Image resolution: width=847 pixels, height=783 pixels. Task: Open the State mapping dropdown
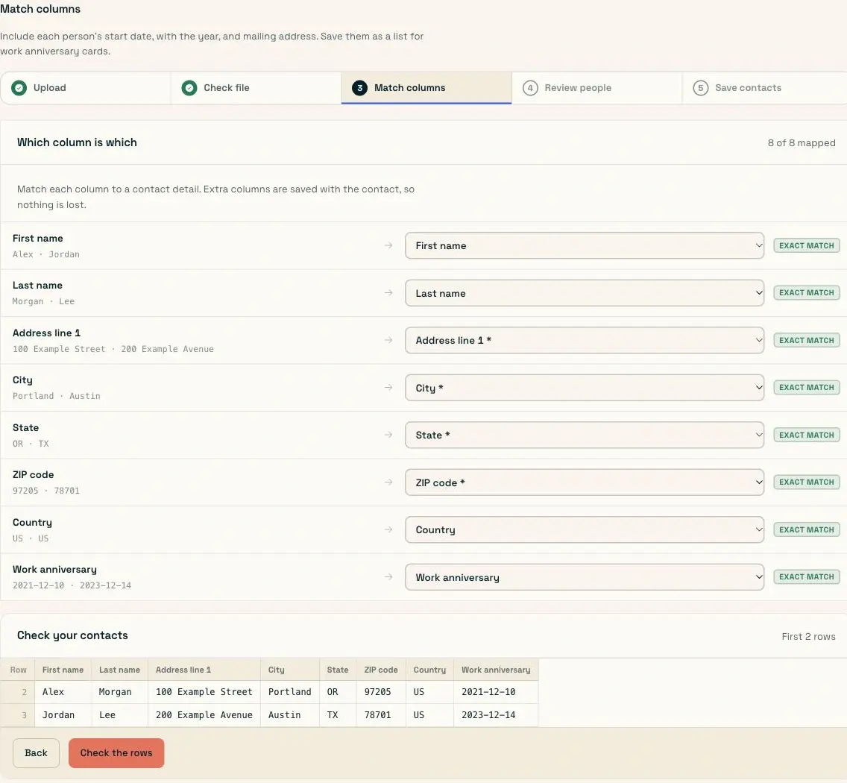click(x=585, y=435)
